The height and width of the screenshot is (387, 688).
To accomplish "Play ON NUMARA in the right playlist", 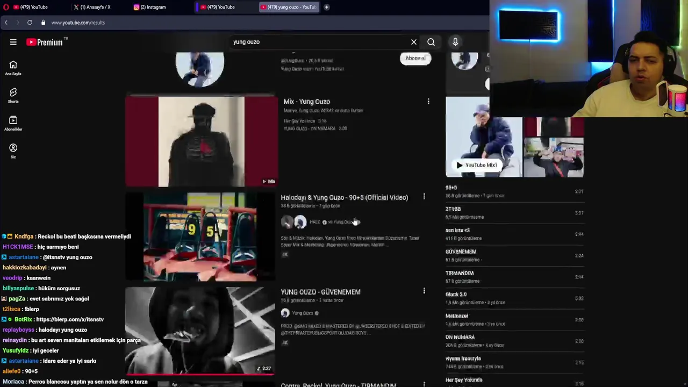I will tap(514, 341).
